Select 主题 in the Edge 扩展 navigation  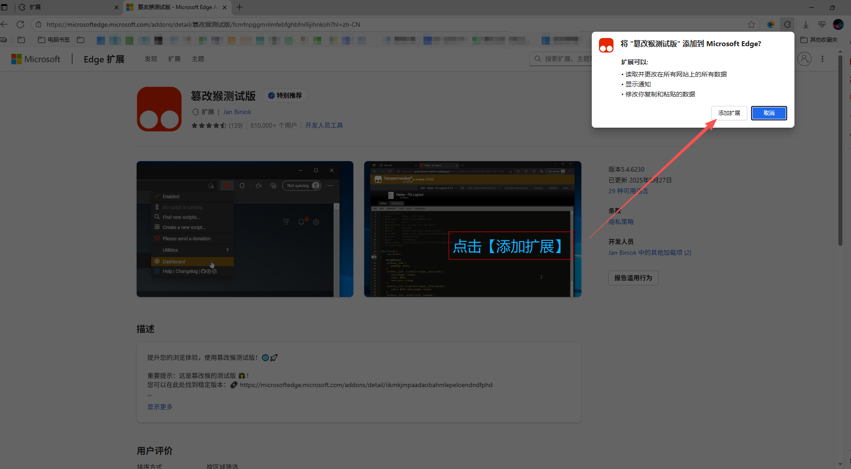point(198,59)
